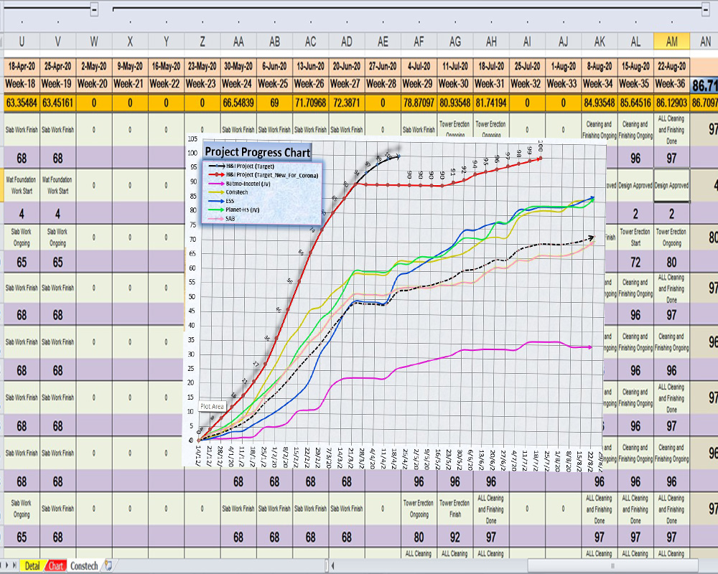Switch to the Chart sheet tab
This screenshot has width=718, height=574.
point(56,565)
